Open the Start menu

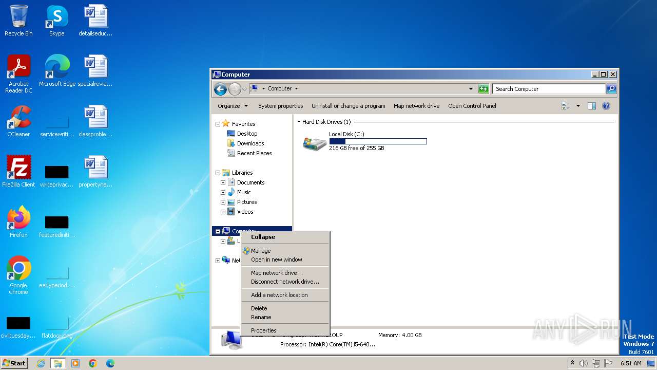click(x=14, y=363)
